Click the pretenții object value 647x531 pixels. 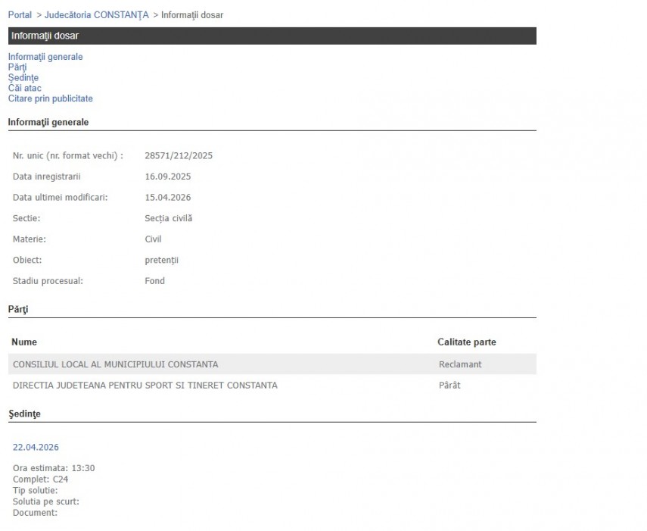[x=161, y=261]
